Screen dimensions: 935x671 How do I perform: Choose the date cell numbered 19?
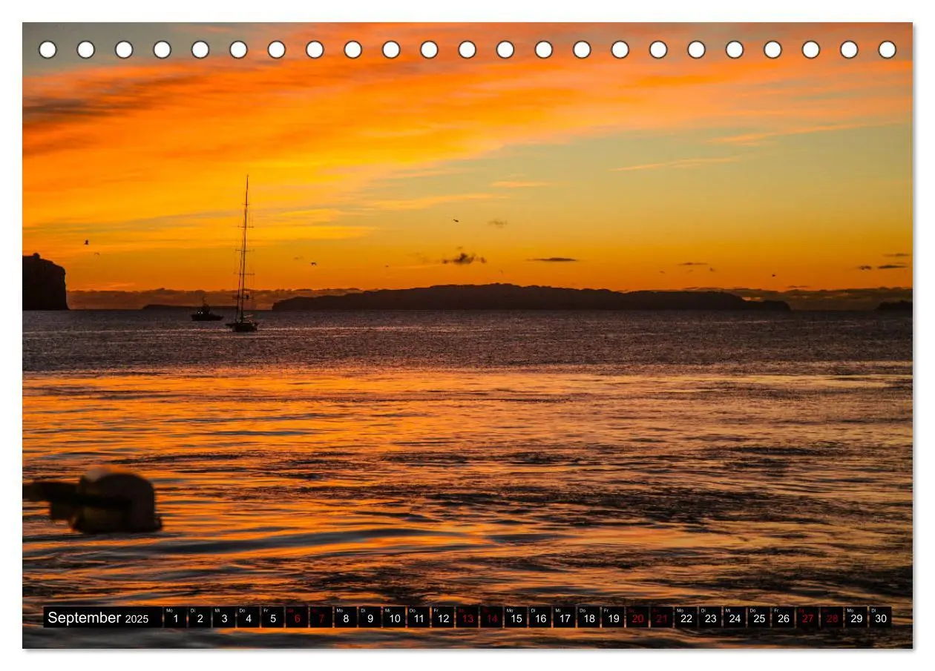[x=613, y=618]
